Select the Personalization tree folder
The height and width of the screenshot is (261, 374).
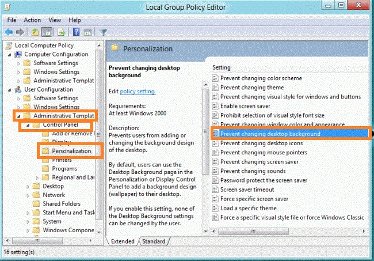coord(71,151)
